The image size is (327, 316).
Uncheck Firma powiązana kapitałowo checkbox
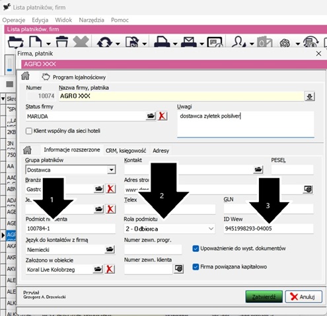pyautogui.click(x=196, y=267)
